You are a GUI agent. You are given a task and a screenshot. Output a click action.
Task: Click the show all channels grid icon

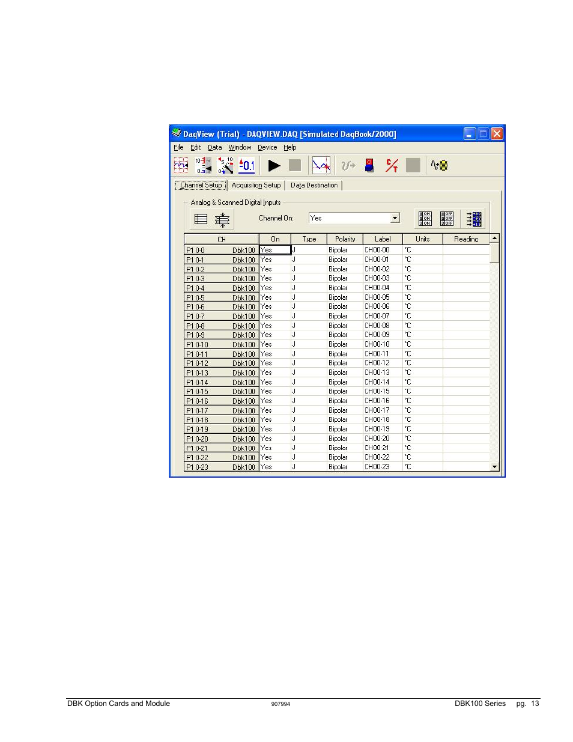[201, 219]
